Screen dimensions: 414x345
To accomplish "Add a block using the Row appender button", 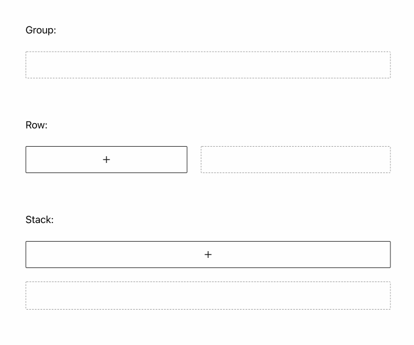I will (x=106, y=160).
